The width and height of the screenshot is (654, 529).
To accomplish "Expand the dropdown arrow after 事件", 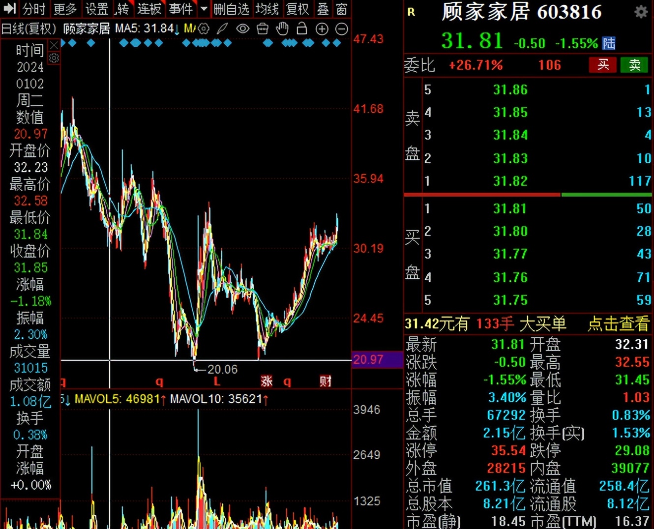I will click(x=204, y=8).
